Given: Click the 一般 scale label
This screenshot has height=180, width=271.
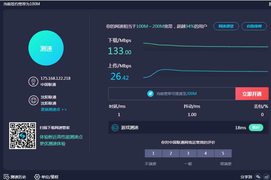Looking at the screenshot, I should click(x=188, y=164).
